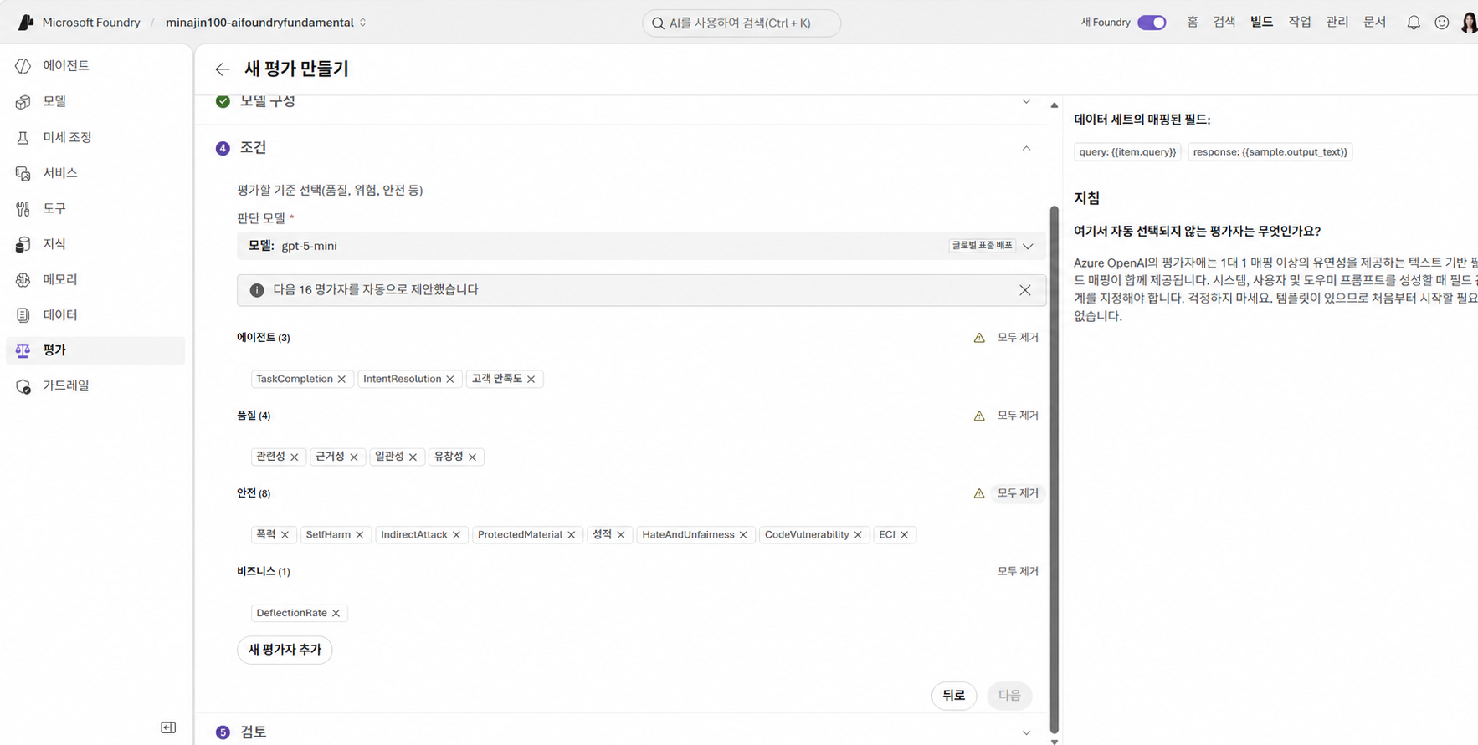Screen dimensions: 1478x745
Task: Click warning icon in 안전 section
Action: click(x=979, y=493)
